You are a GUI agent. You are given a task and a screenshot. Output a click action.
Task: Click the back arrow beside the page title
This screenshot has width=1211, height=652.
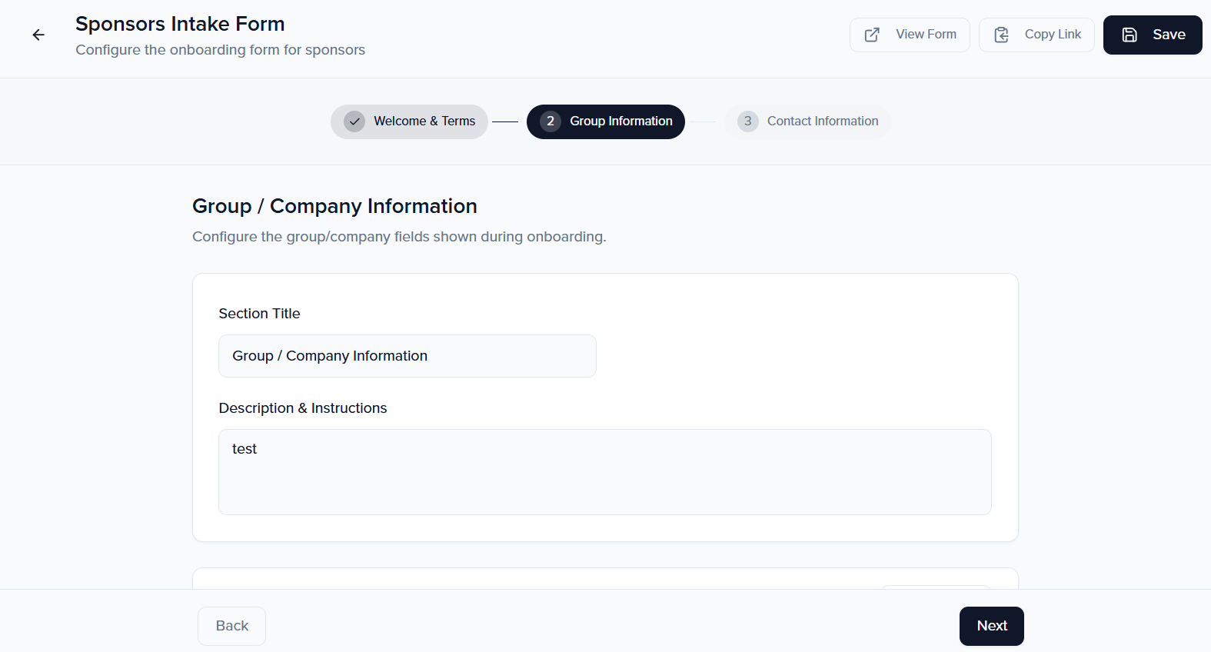pyautogui.click(x=38, y=35)
